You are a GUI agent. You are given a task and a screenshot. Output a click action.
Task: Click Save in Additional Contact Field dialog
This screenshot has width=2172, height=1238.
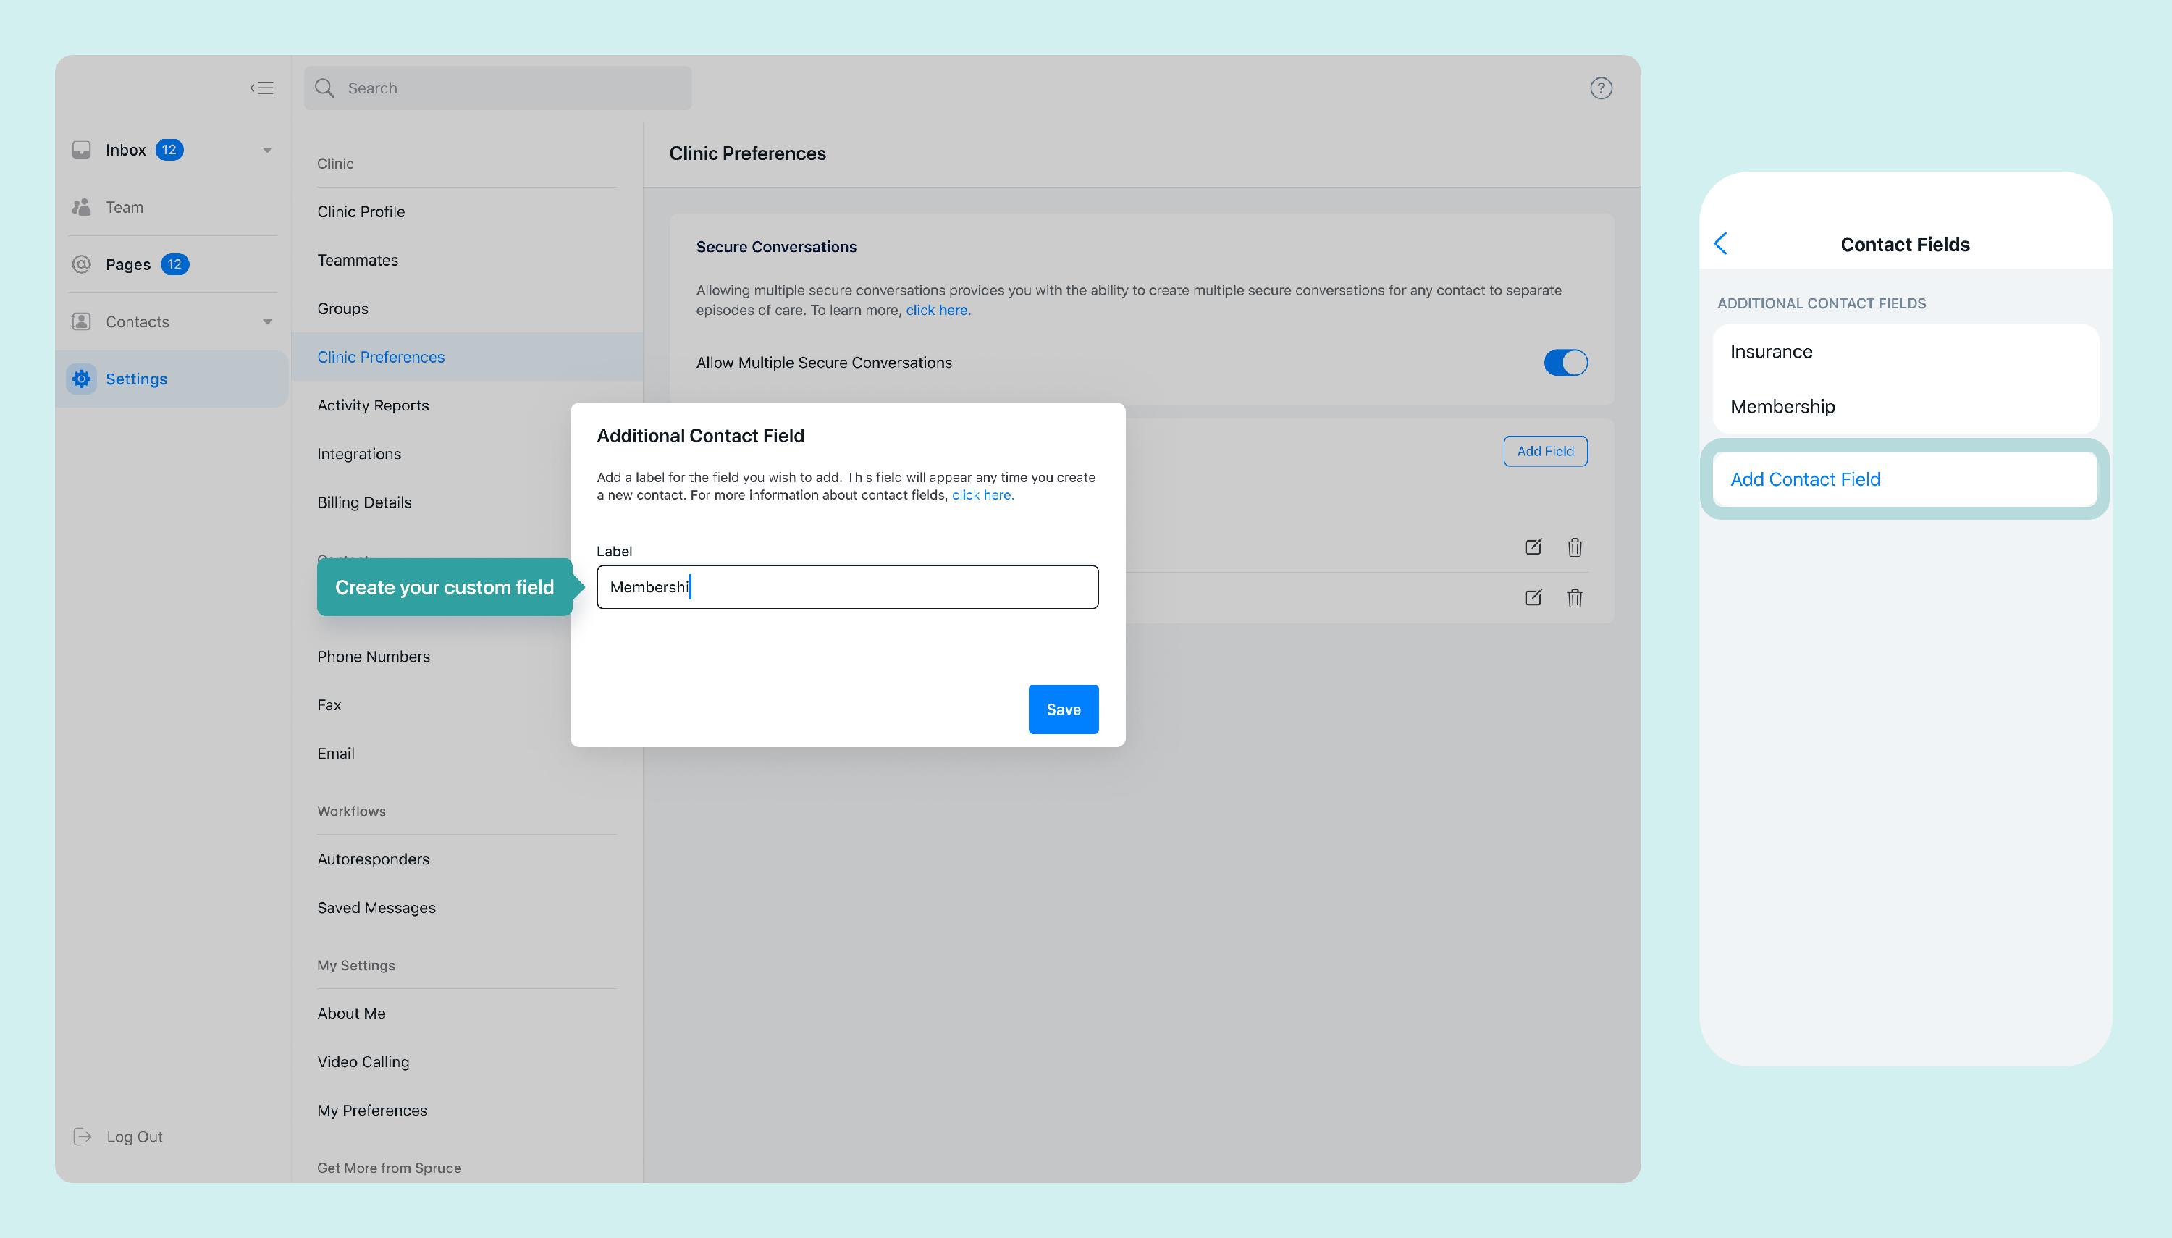coord(1063,709)
